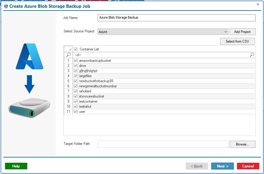Uncheck the amazonbackupbucket container

76,61
